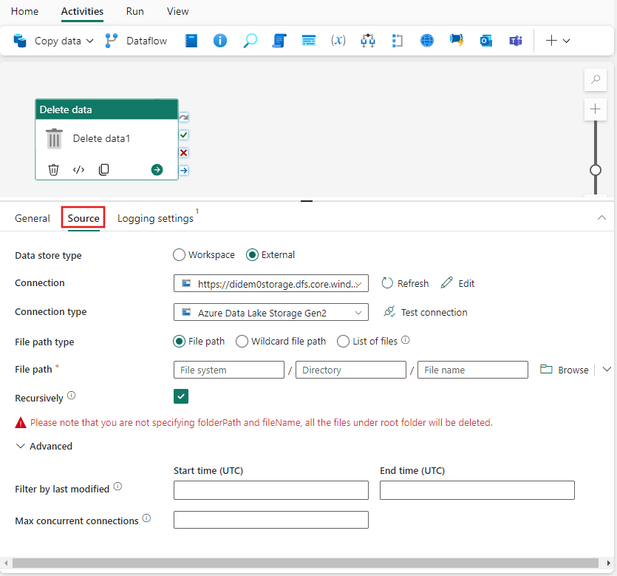Expand the Copy data dropdown
This screenshot has width=617, height=576.
(91, 41)
